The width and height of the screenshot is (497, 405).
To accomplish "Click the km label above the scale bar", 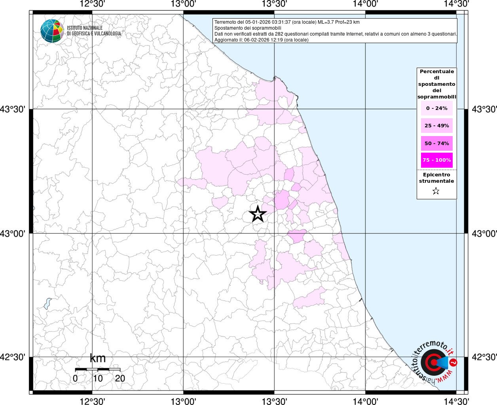I will pos(98,358).
